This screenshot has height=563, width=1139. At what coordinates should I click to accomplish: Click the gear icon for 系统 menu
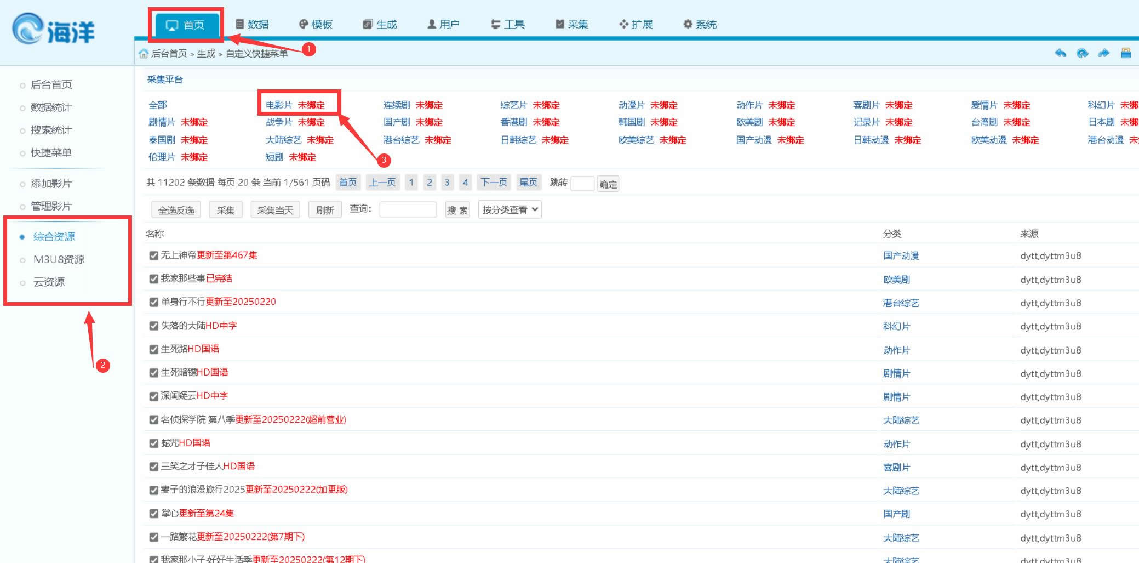point(688,24)
